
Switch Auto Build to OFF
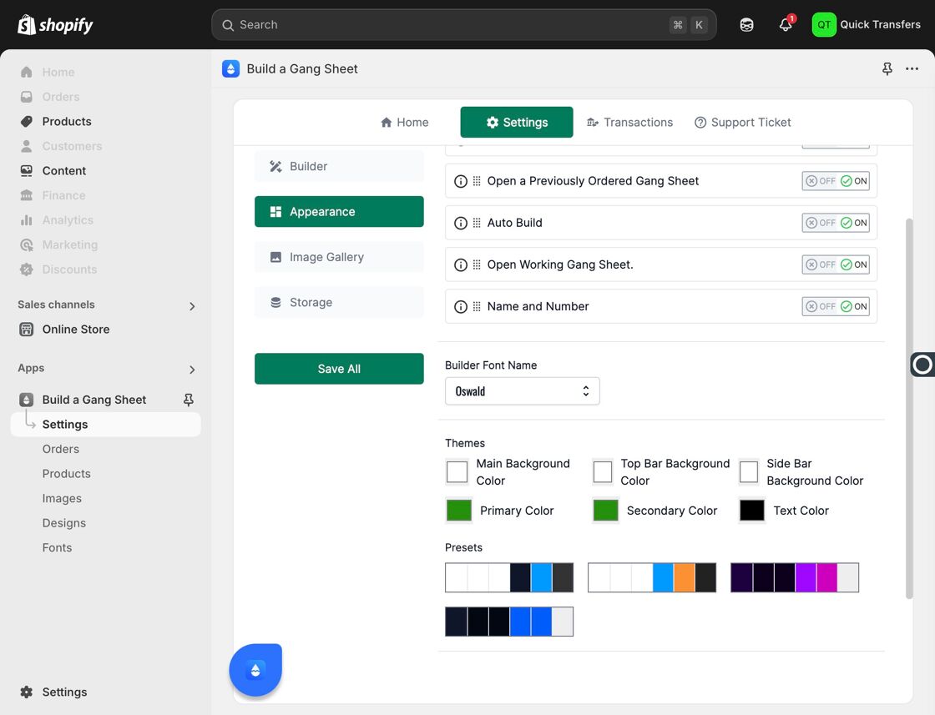(x=821, y=223)
